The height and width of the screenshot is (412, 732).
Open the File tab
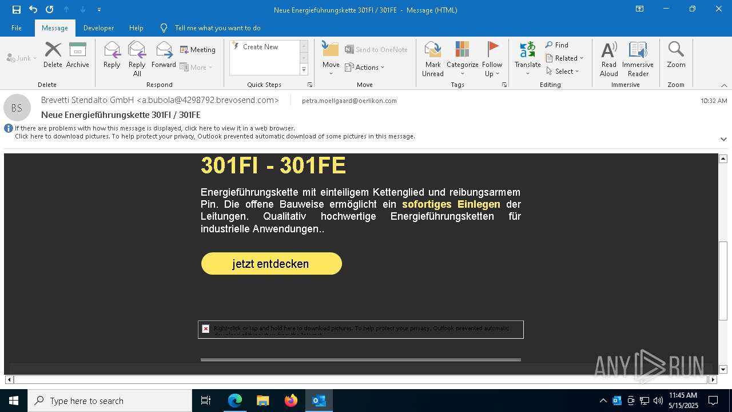pos(17,27)
